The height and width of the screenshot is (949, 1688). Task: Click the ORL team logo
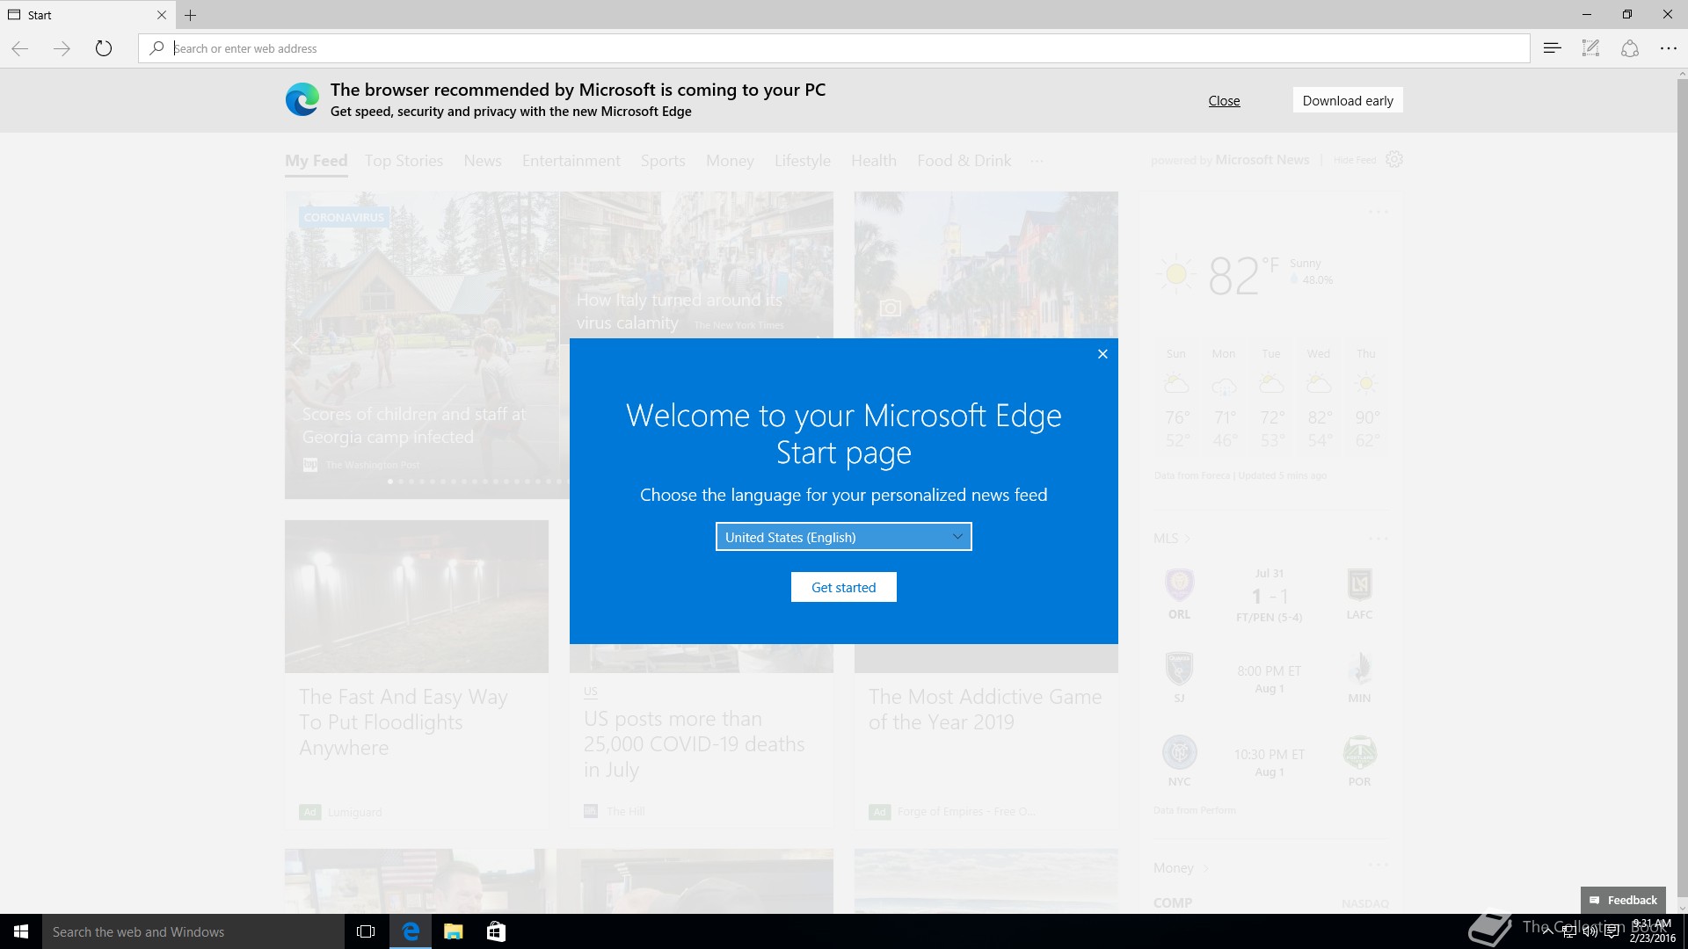[1179, 584]
